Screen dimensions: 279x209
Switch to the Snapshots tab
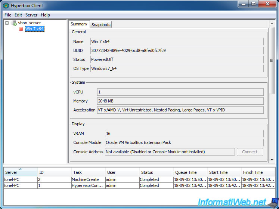point(101,25)
